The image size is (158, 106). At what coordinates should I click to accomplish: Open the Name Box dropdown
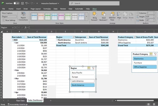[x=13, y=27]
